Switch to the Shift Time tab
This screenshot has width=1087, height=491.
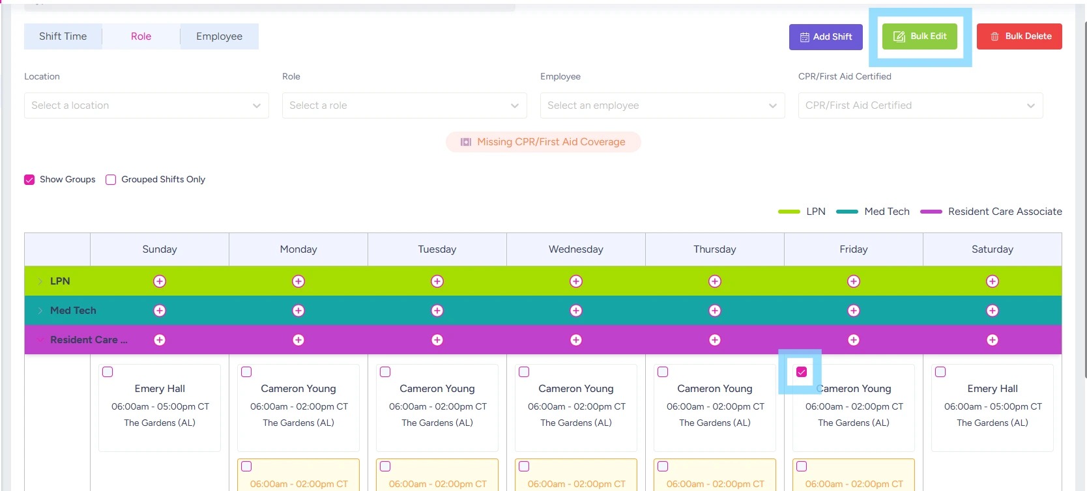(x=63, y=36)
